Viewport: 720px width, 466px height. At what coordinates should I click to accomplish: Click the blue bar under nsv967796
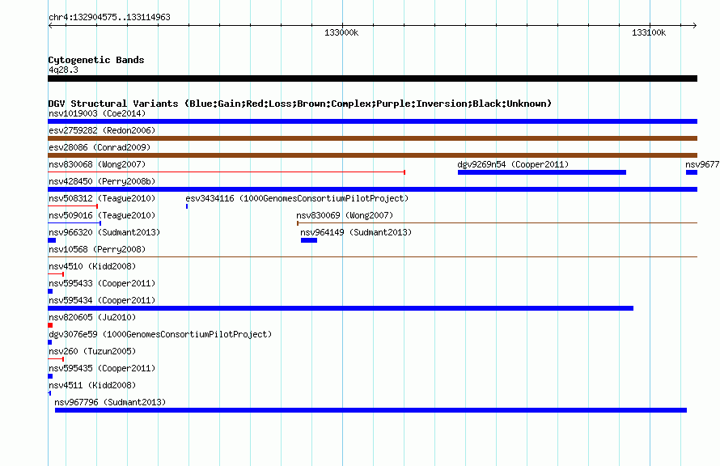click(371, 410)
